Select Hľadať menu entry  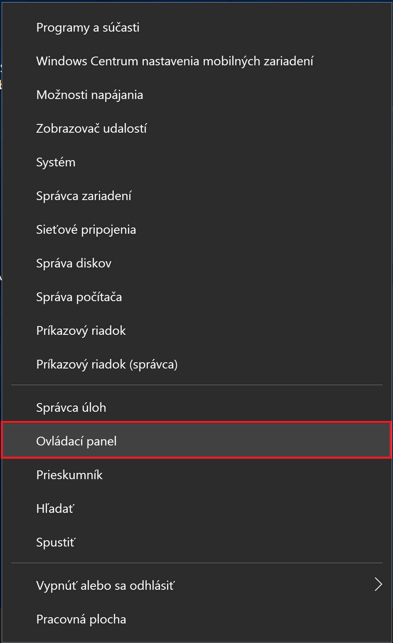click(196, 509)
